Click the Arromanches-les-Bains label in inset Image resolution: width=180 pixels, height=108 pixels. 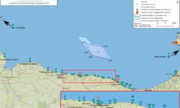(99, 105)
